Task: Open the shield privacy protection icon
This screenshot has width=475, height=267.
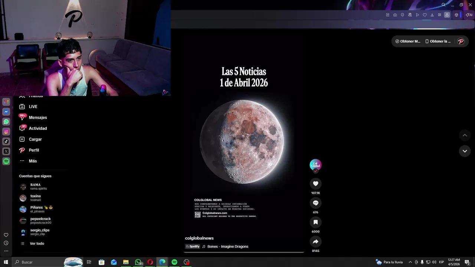Action: (x=402, y=15)
